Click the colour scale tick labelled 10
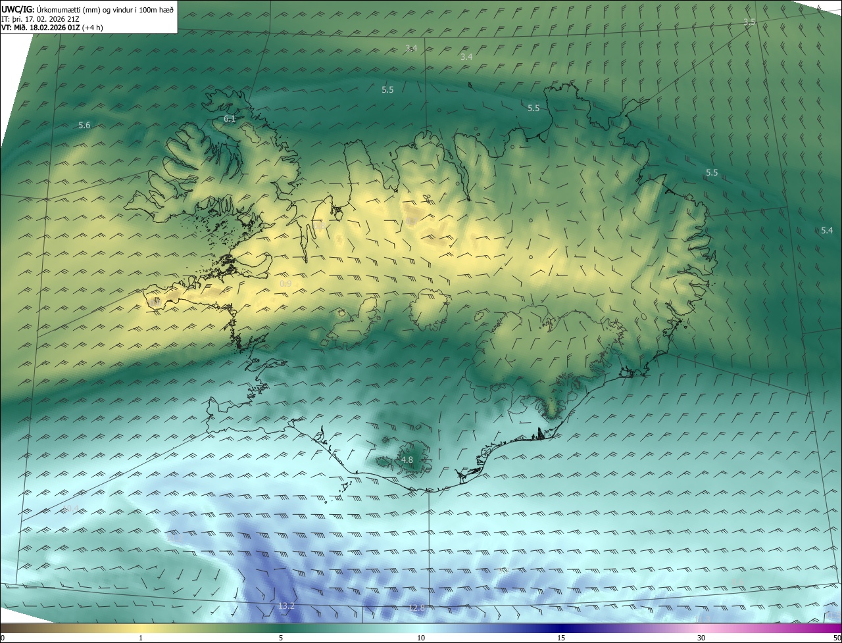Viewport: 842px width, 643px height. pos(421,638)
